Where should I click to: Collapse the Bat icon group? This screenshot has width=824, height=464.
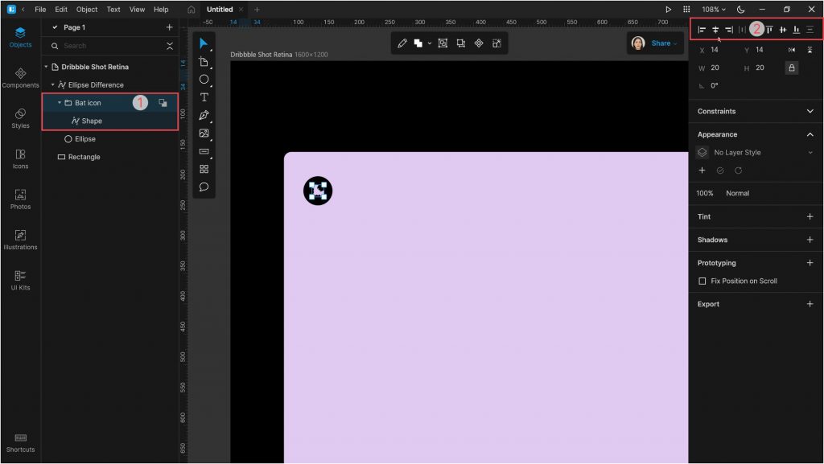pos(60,103)
